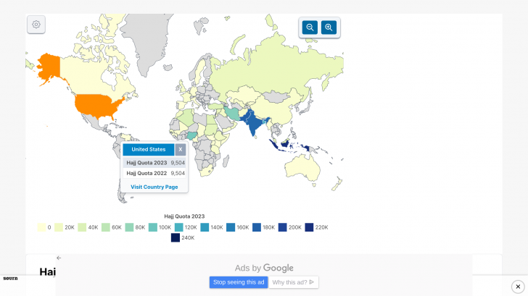
Task: Select the highlighted United States on map
Action: (x=94, y=106)
